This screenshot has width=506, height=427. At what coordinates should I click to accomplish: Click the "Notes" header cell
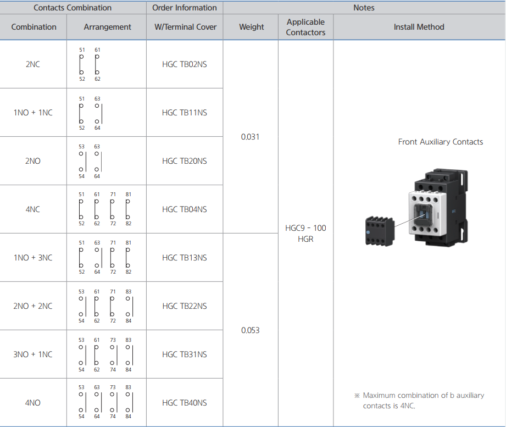tap(364, 8)
